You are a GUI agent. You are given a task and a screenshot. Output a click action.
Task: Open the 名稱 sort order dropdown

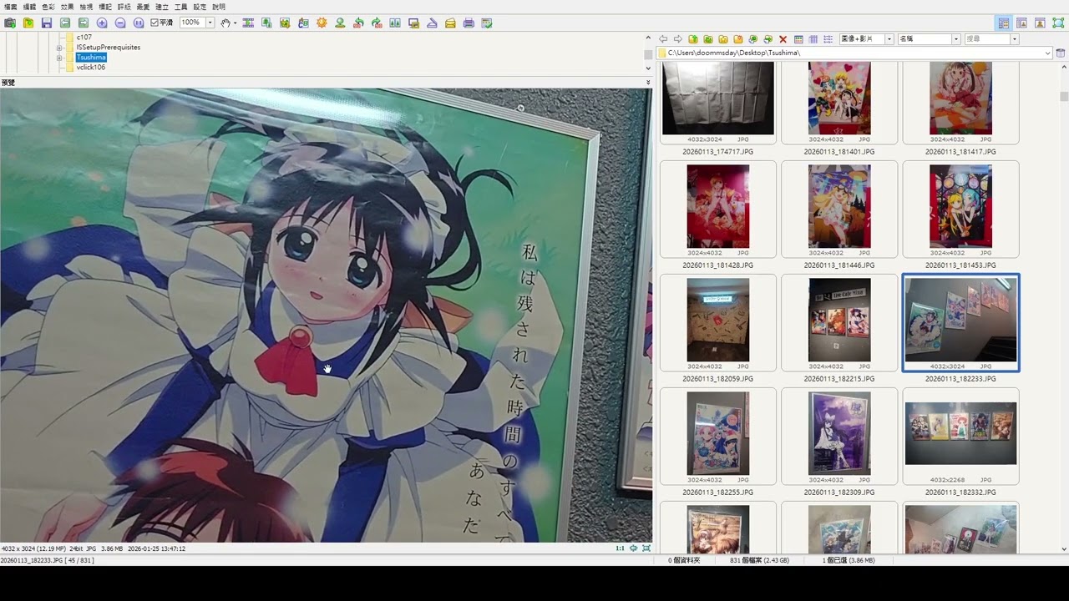click(955, 39)
